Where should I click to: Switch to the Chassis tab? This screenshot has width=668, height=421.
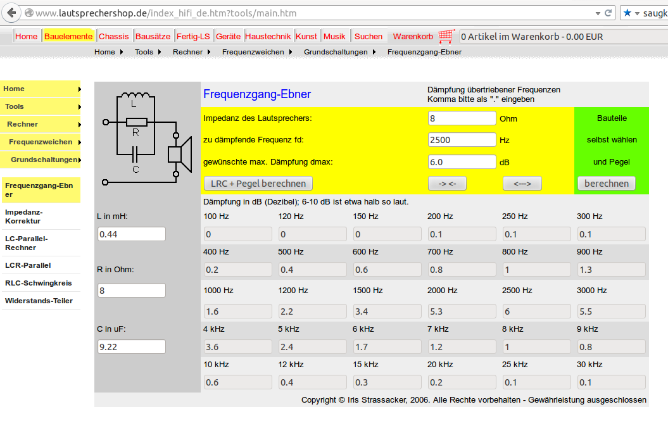(114, 37)
